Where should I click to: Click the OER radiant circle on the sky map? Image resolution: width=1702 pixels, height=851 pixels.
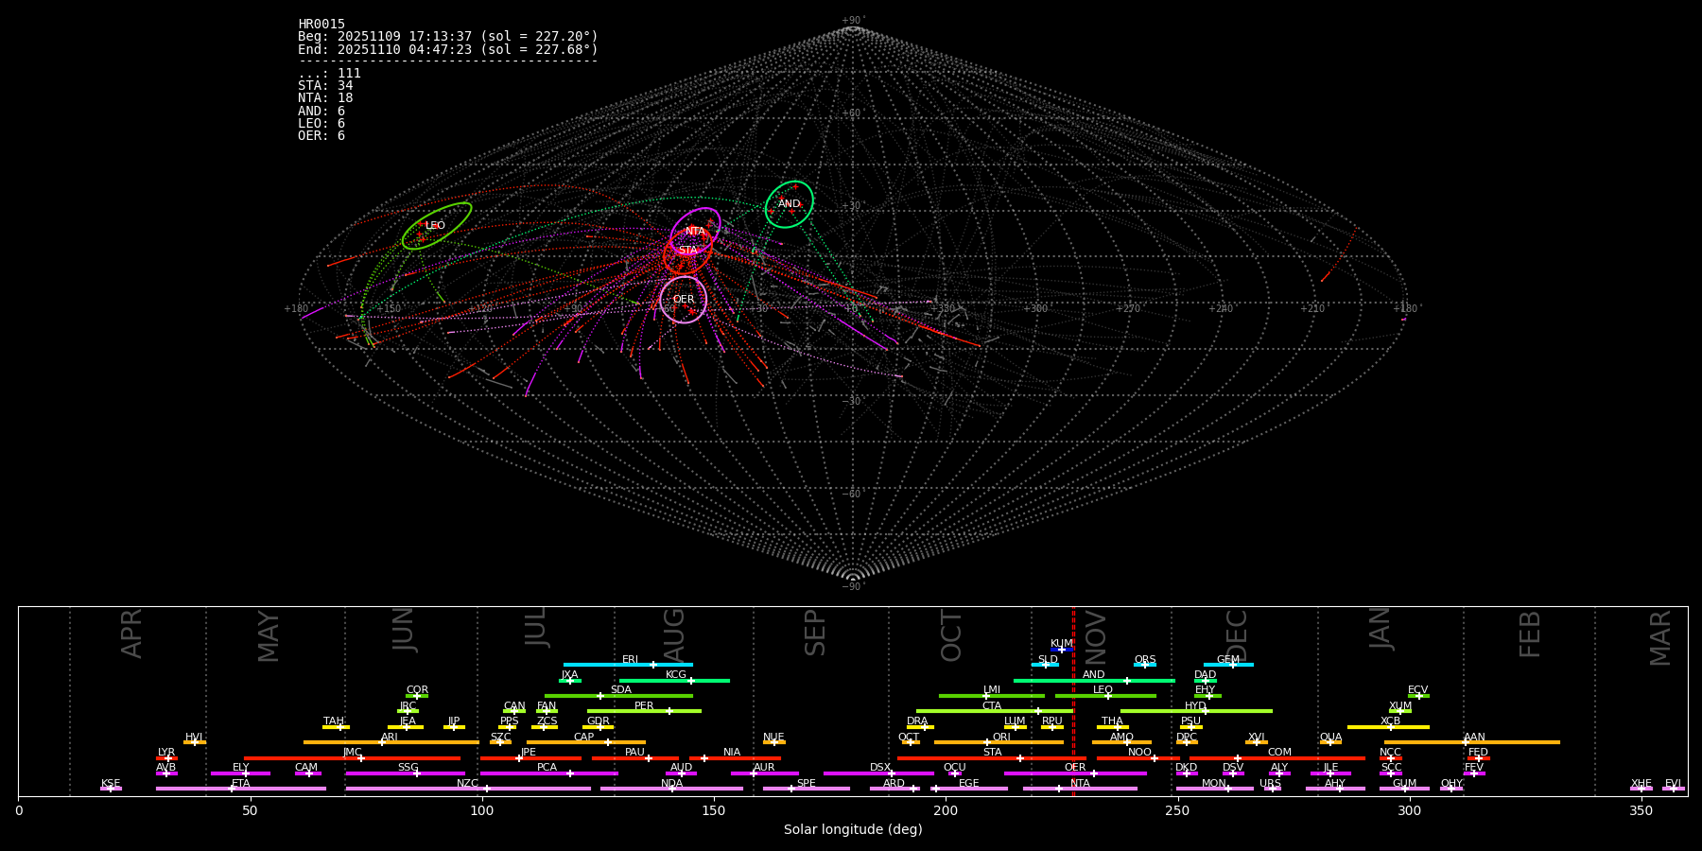(x=683, y=300)
